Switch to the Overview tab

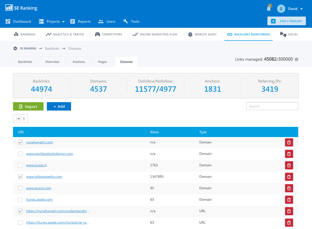tap(52, 62)
